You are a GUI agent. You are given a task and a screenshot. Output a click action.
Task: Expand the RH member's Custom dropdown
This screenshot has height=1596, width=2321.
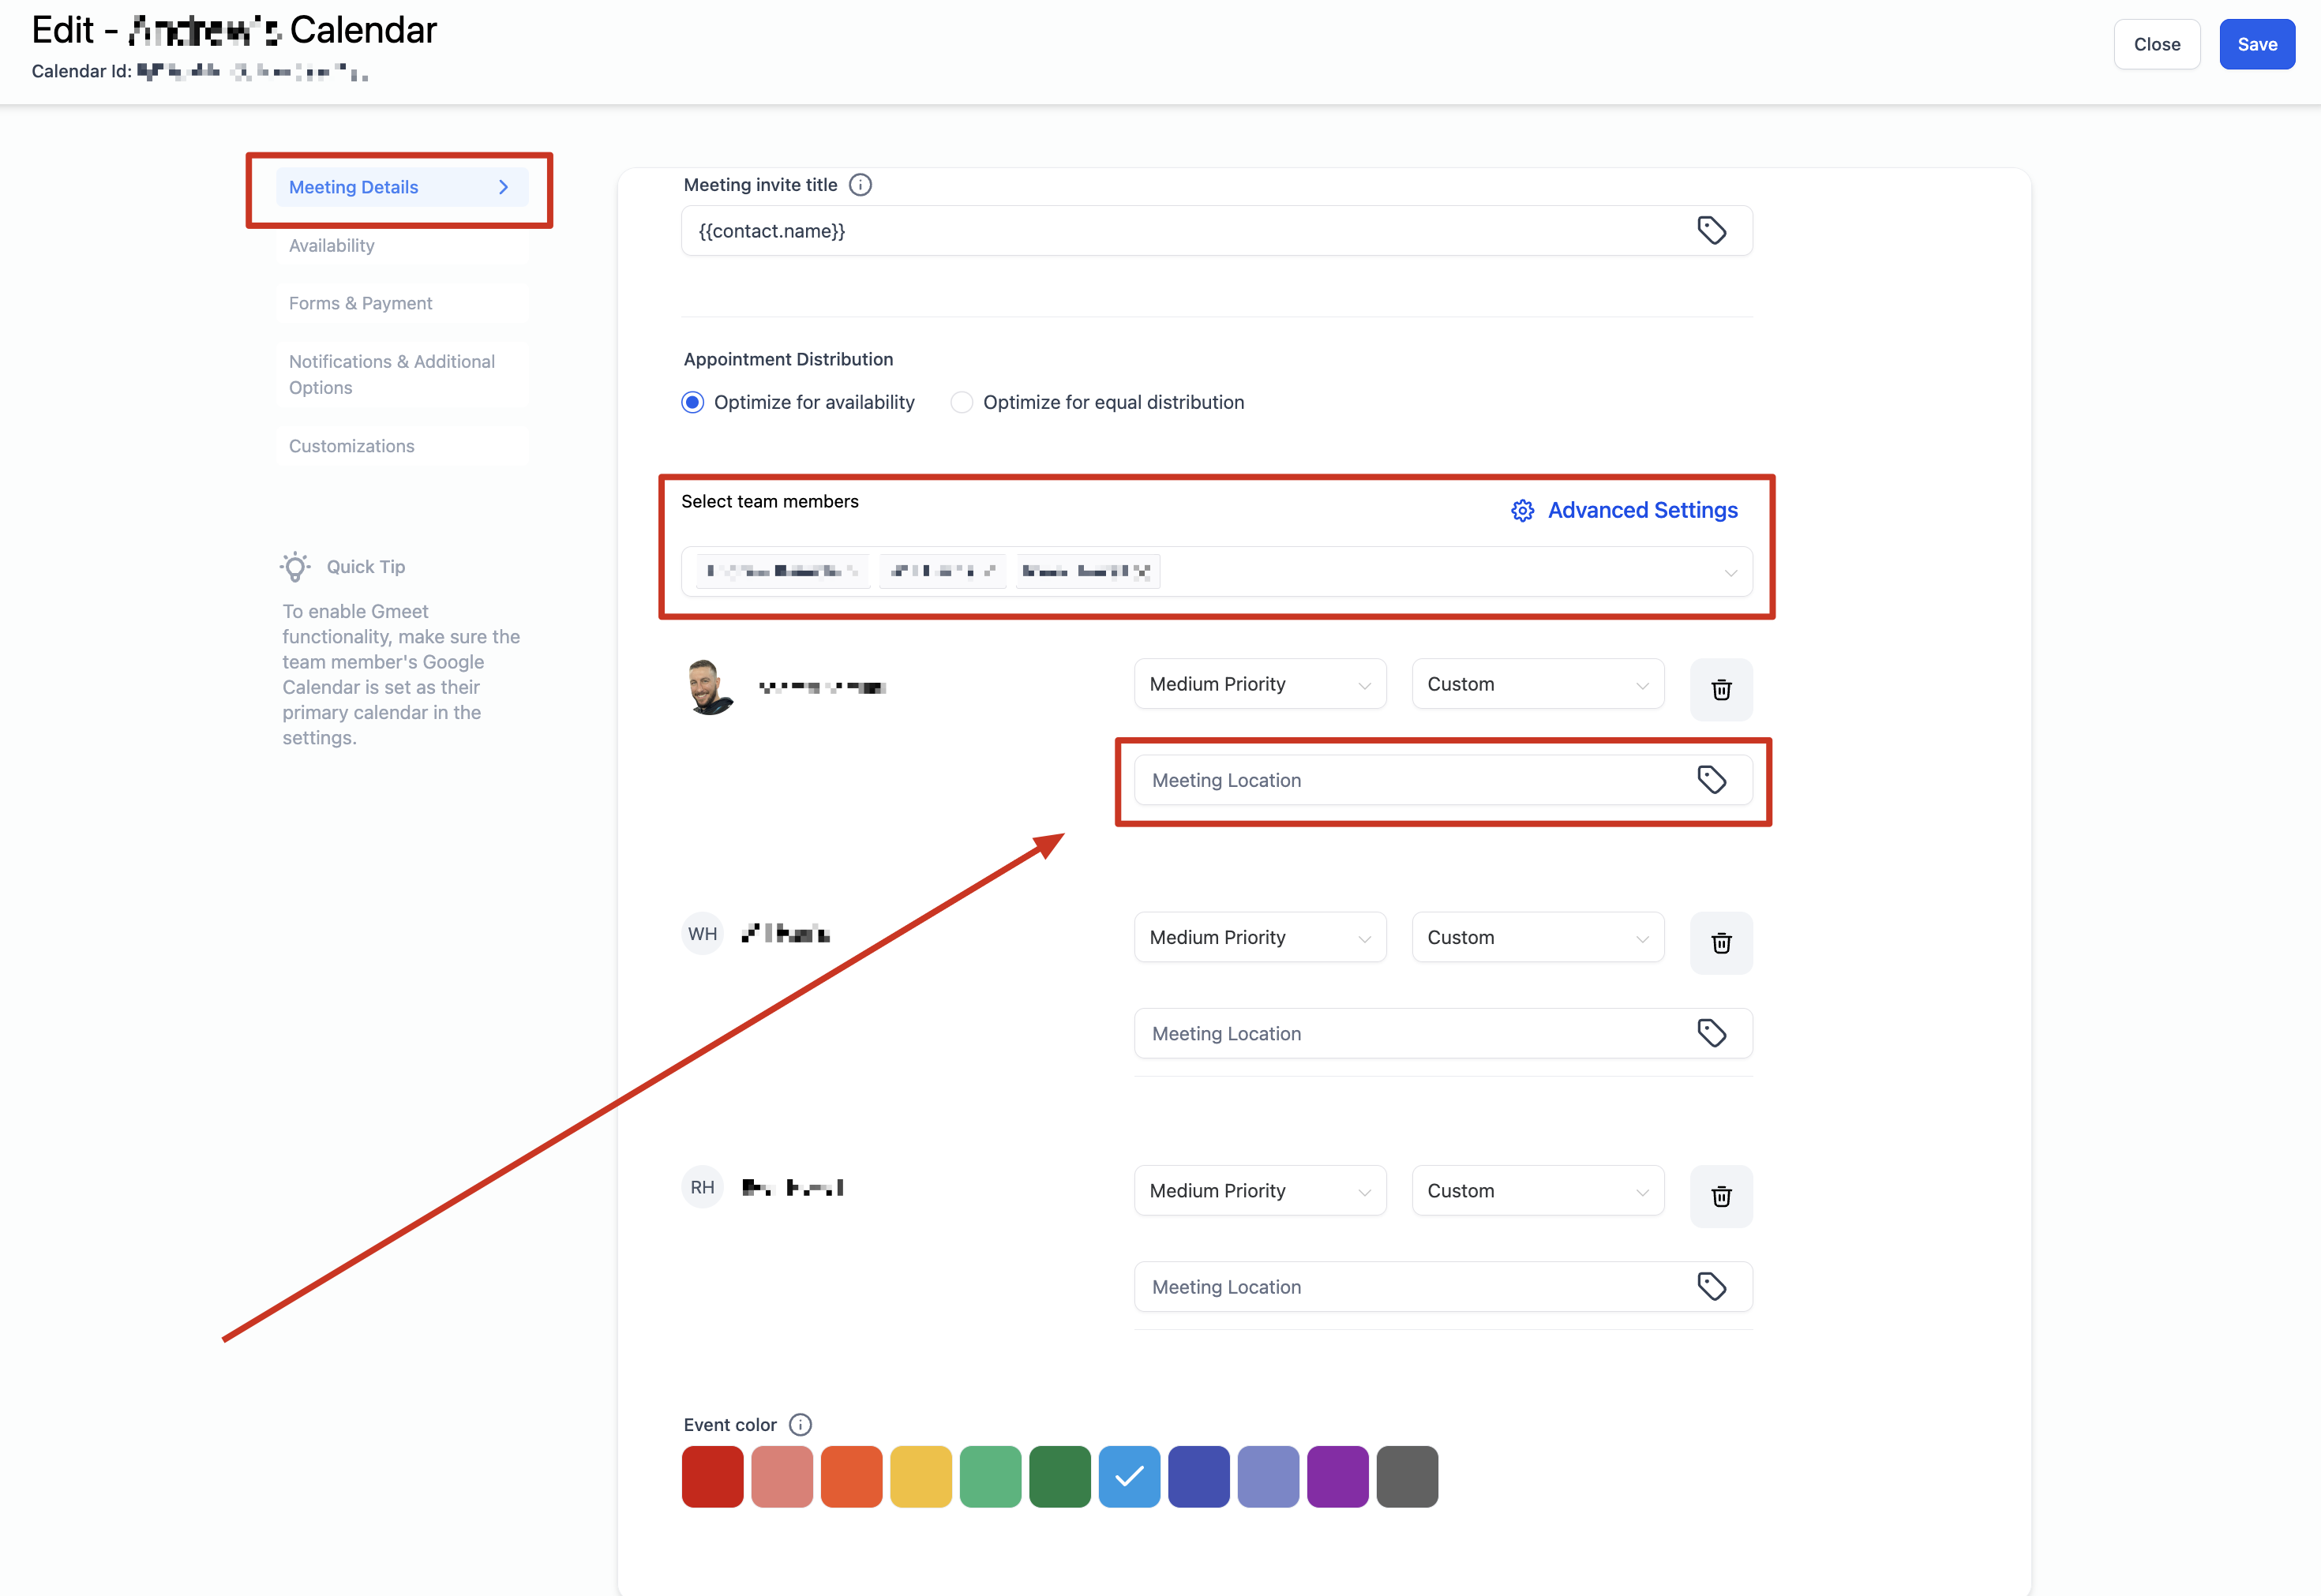pos(1537,1191)
